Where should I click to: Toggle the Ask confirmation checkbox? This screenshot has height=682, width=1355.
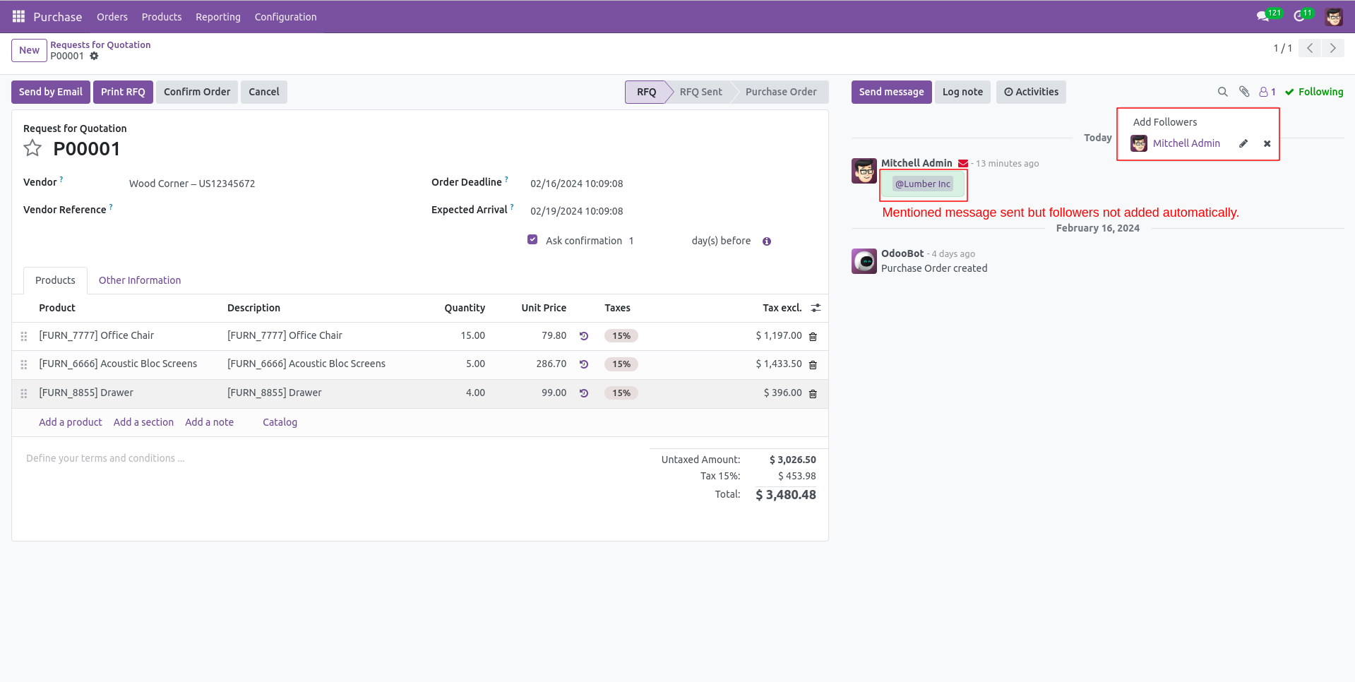[x=532, y=239]
